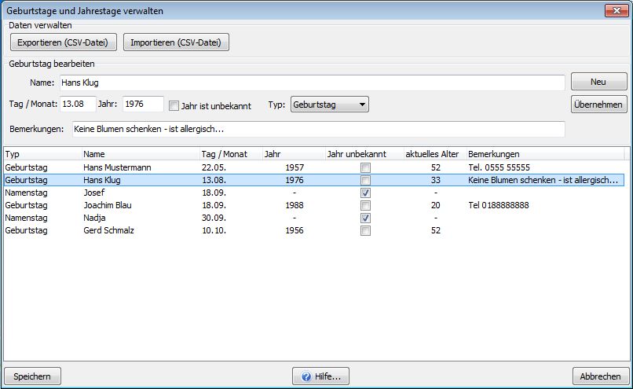
Task: Click the Neu button
Action: [x=598, y=82]
